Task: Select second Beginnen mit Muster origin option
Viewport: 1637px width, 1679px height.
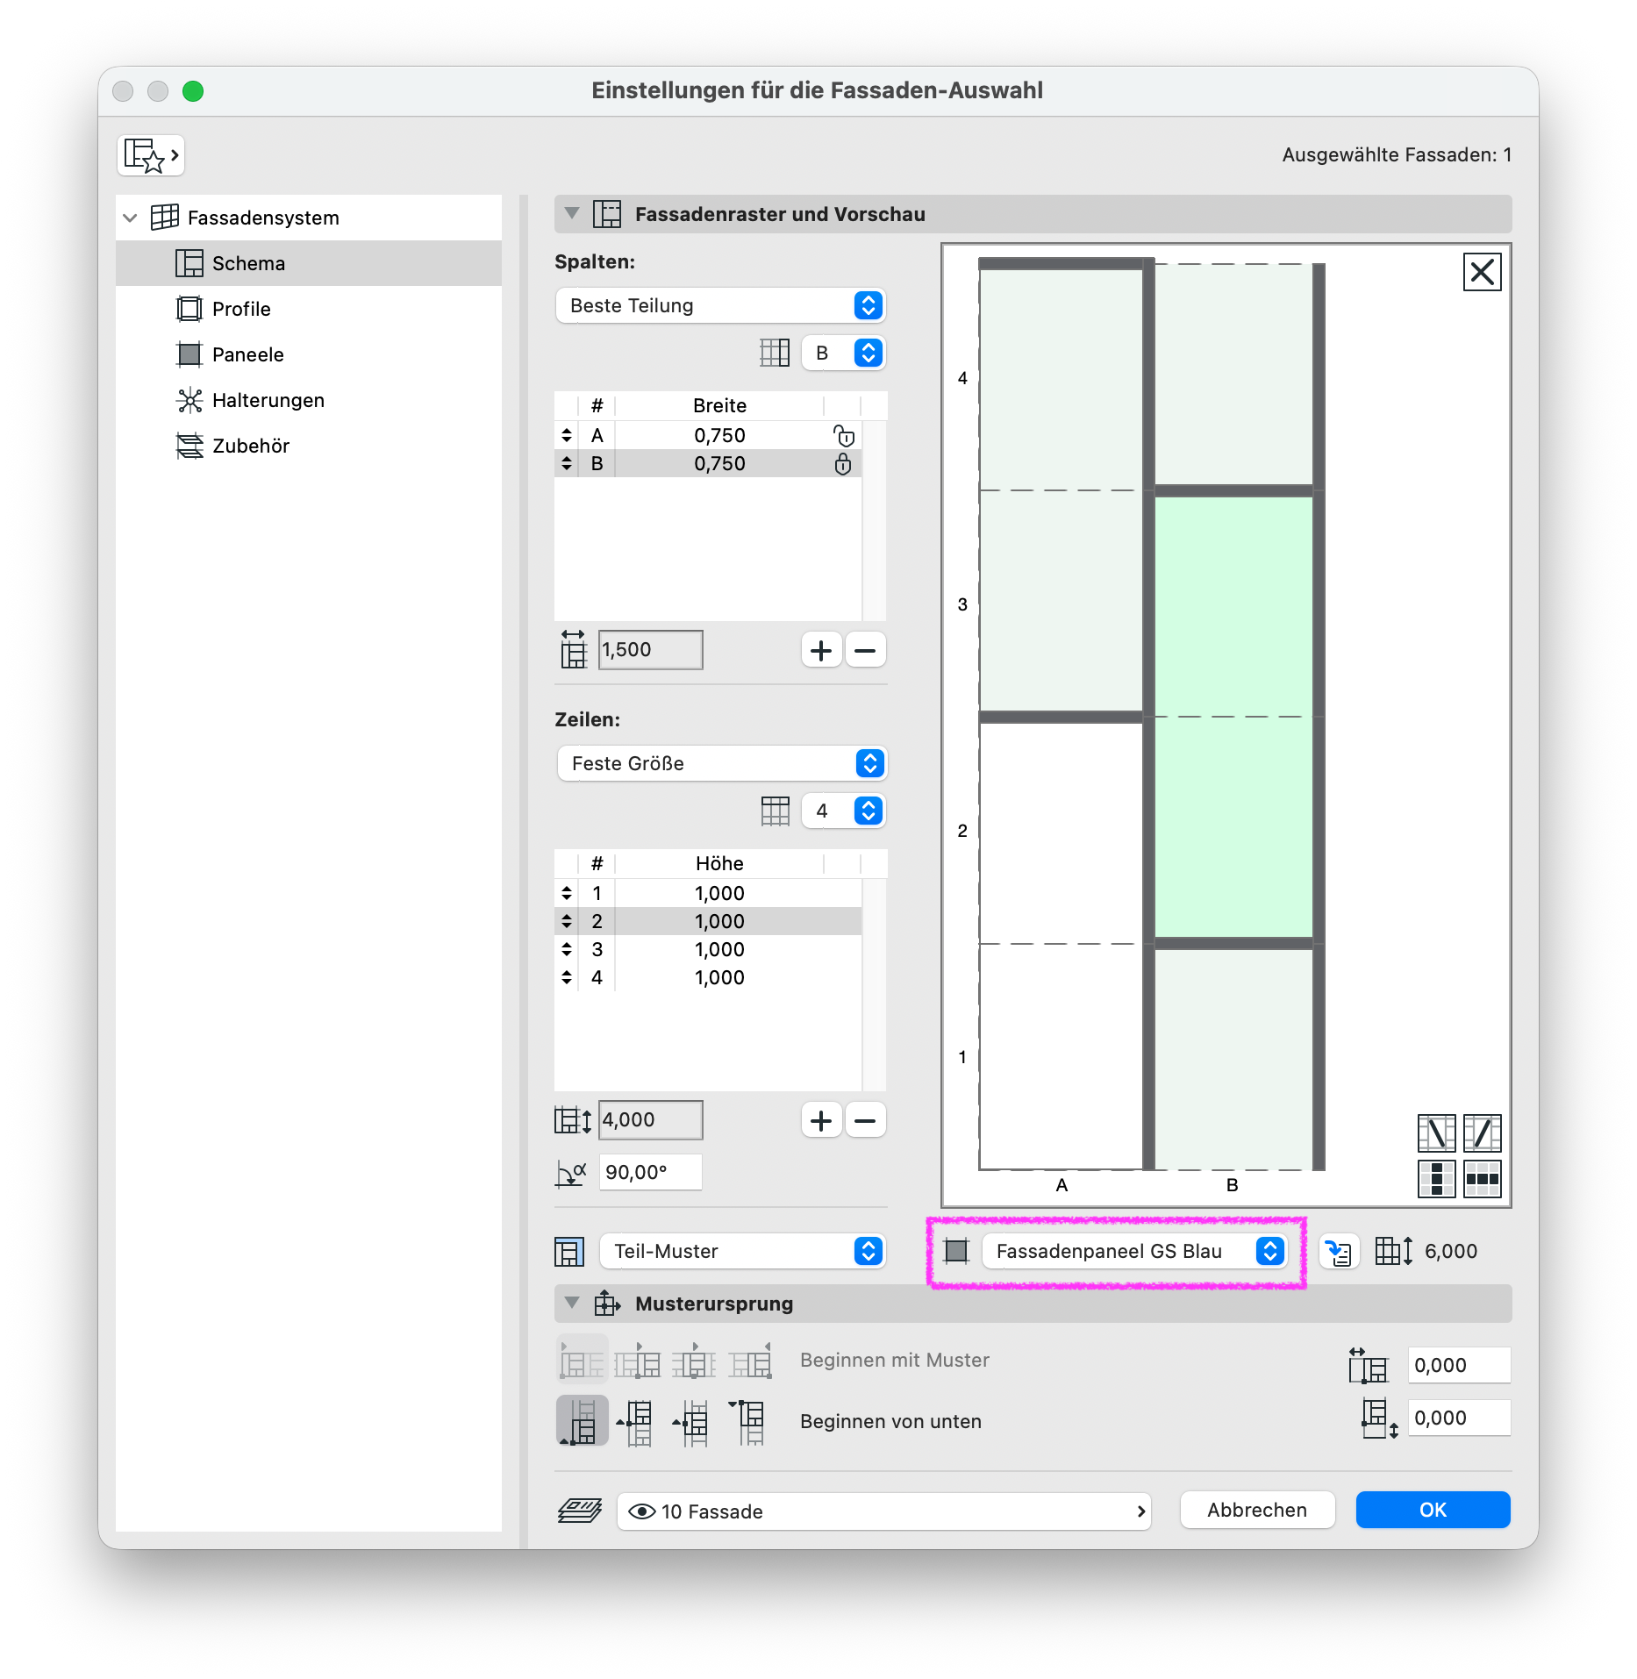Action: [x=638, y=1360]
